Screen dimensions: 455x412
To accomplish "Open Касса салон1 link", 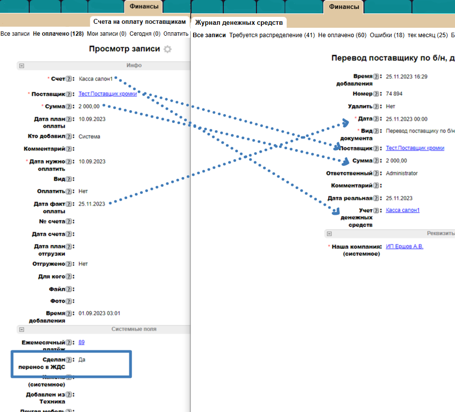I will pyautogui.click(x=403, y=210).
